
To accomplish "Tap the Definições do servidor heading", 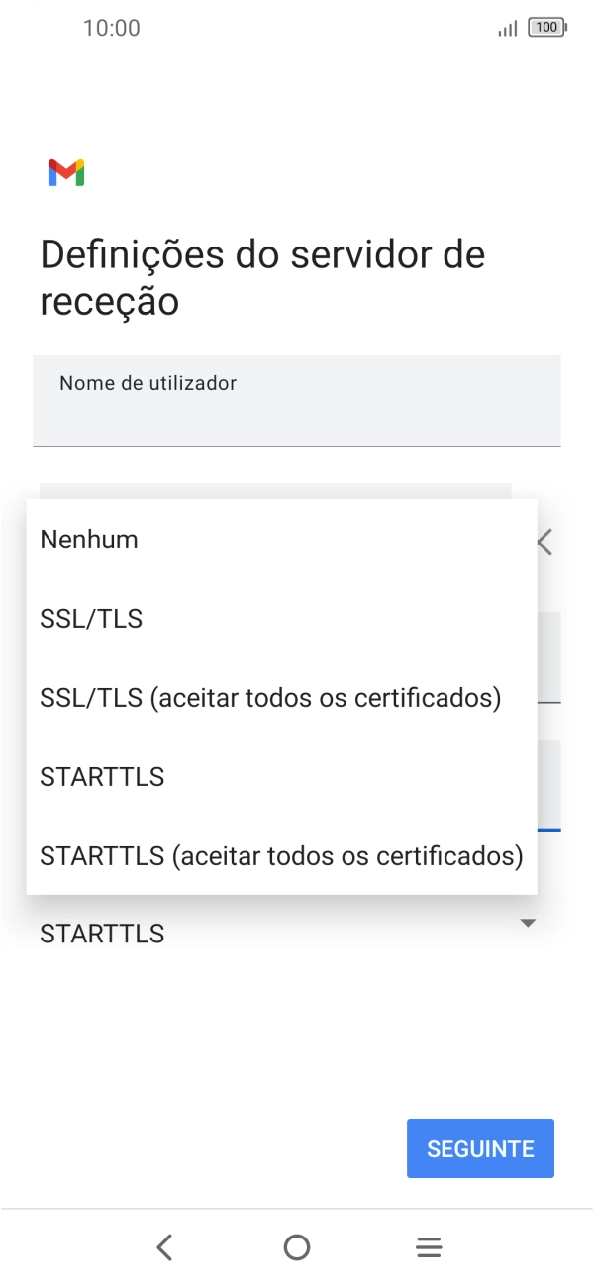I will [x=260, y=277].
